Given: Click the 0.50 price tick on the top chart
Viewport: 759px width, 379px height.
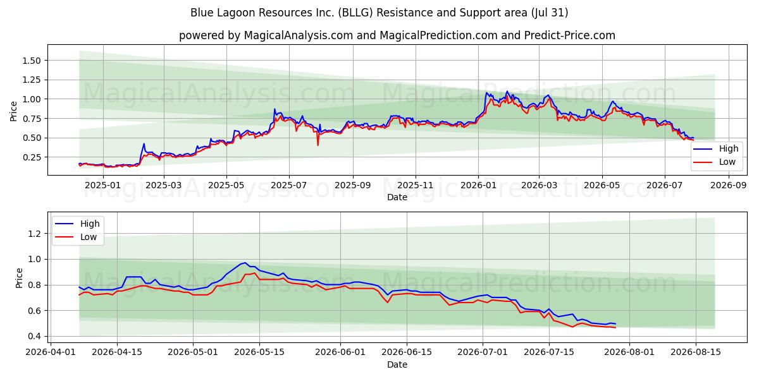Looking at the screenshot, I should click(x=33, y=138).
